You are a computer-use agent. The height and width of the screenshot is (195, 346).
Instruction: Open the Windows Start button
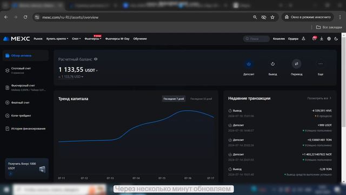[x=6, y=190]
